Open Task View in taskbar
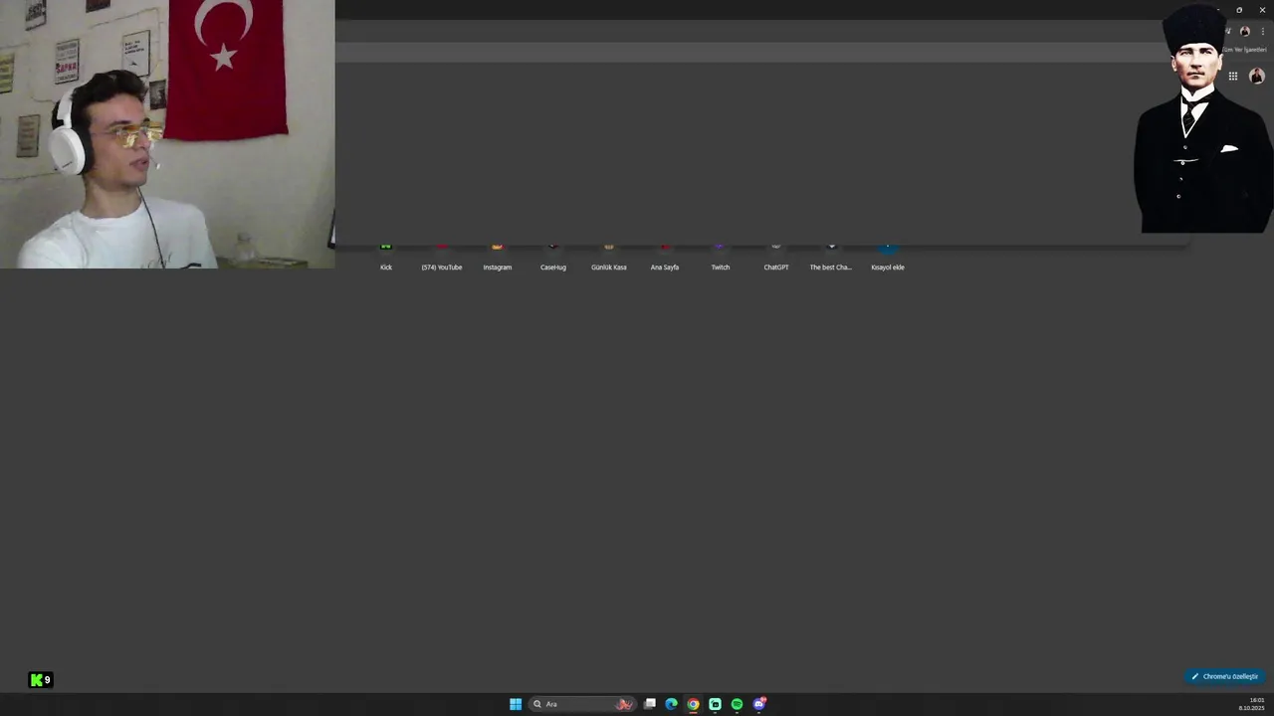The image size is (1274, 716). click(x=650, y=704)
